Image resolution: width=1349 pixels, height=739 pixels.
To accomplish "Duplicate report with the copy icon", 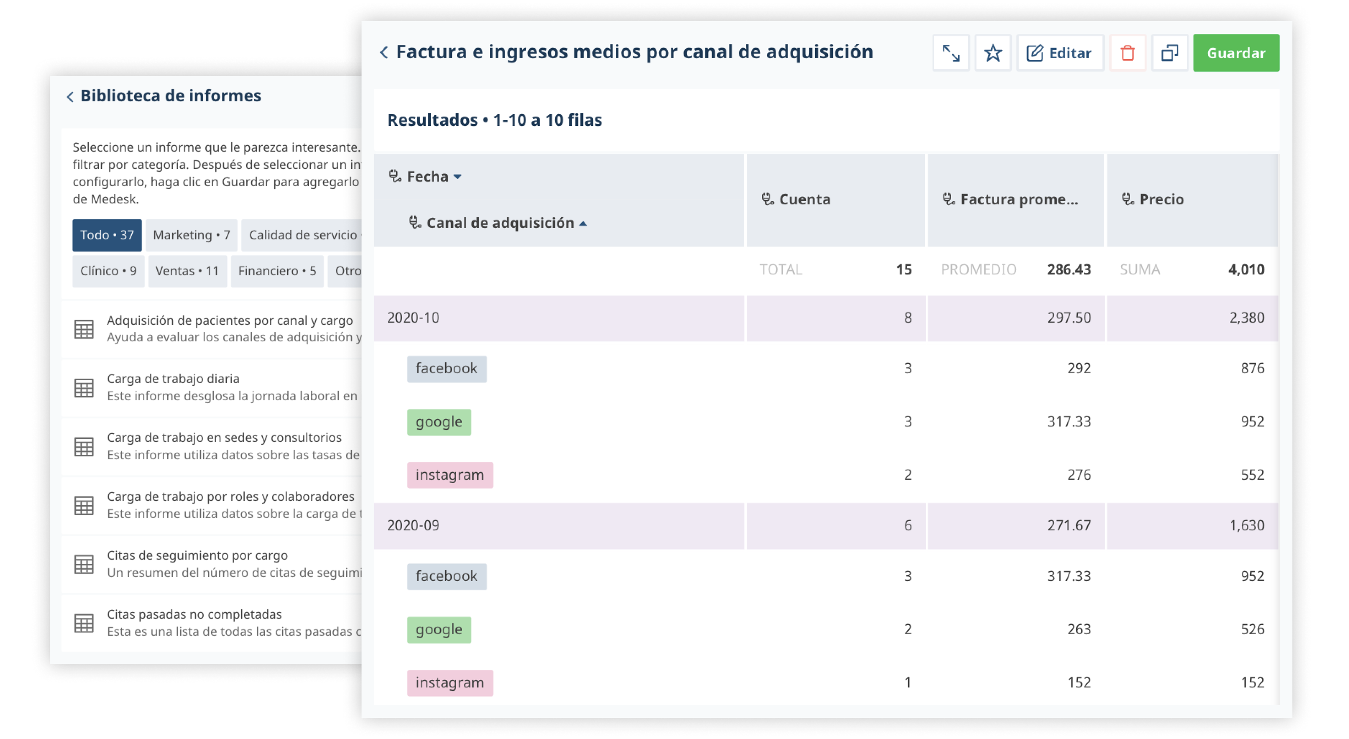I will tap(1169, 53).
